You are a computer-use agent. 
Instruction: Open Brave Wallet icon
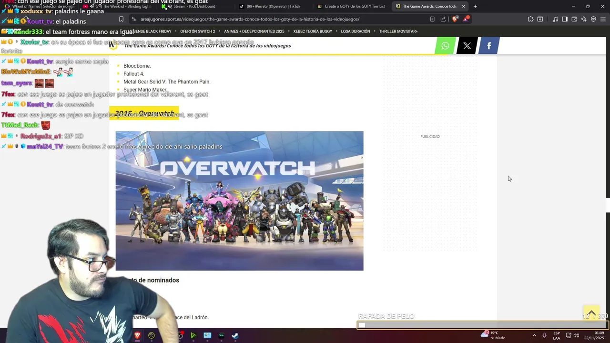[x=574, y=19]
